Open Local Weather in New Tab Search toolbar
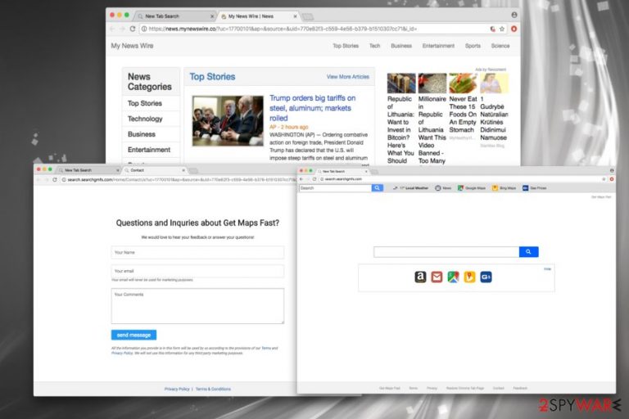 [410, 187]
